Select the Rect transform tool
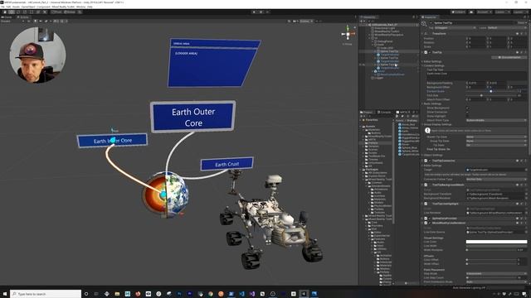The width and height of the screenshot is (531, 298). click(32, 12)
